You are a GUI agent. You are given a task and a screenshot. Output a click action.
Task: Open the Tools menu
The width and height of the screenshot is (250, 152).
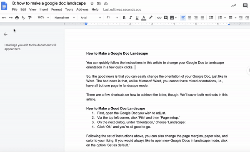pos(69,10)
